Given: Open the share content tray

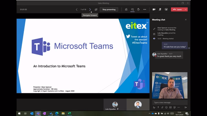Looking at the screenshot, I should click(x=166, y=9).
